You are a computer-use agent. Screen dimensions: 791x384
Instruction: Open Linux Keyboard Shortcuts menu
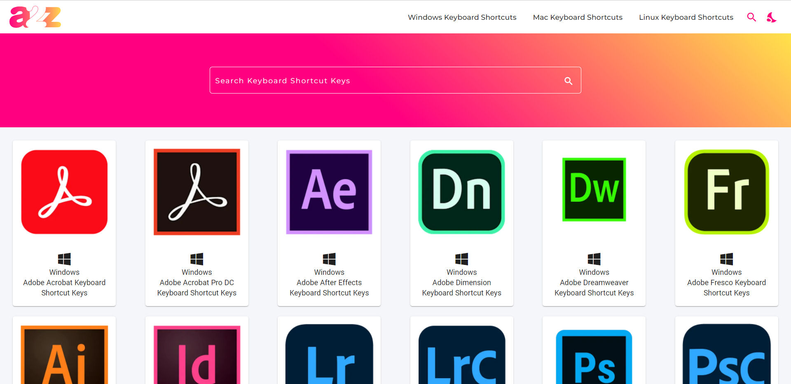tap(686, 17)
